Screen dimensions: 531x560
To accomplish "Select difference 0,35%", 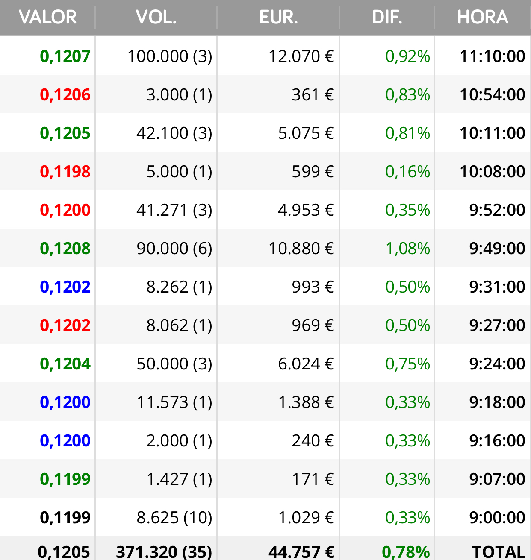I will pos(407,210).
